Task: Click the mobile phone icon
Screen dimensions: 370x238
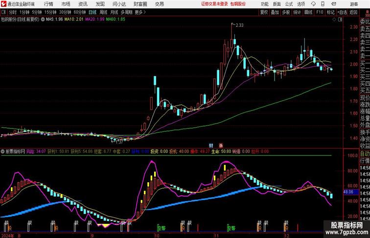Action: click(323, 4)
